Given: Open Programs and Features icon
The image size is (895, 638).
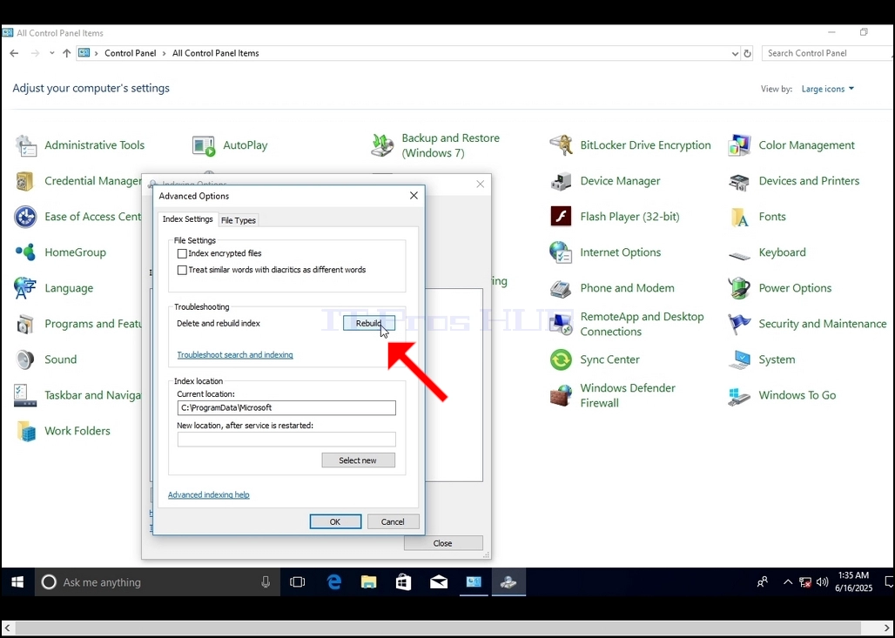Looking at the screenshot, I should click(x=26, y=324).
